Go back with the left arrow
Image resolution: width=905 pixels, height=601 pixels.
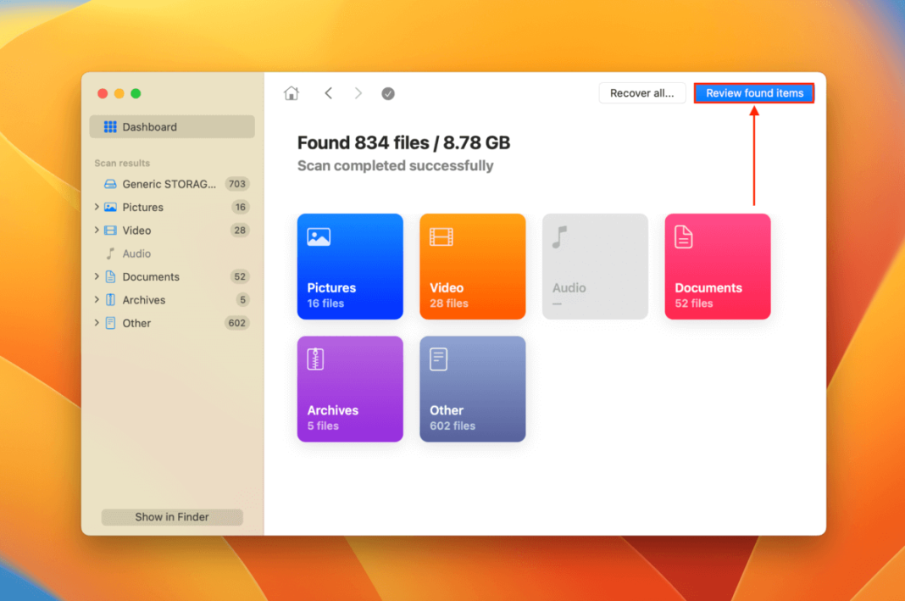point(329,93)
